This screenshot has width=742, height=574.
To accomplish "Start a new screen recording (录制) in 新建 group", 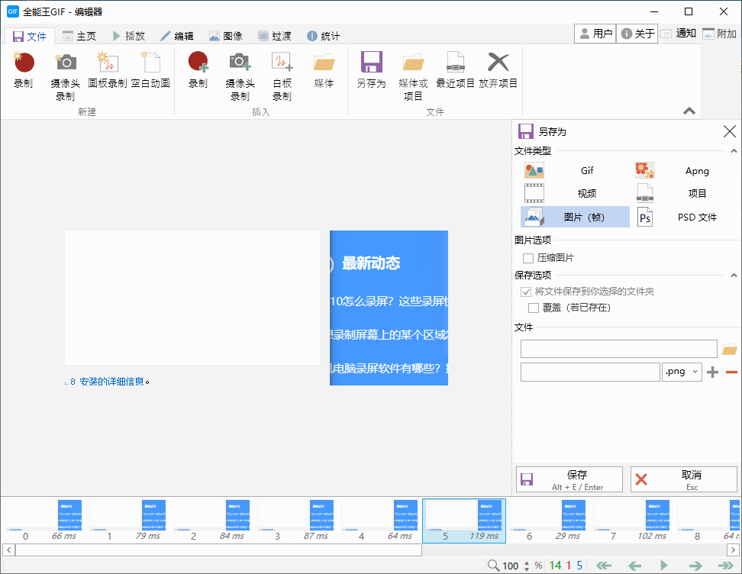I will pos(24,70).
